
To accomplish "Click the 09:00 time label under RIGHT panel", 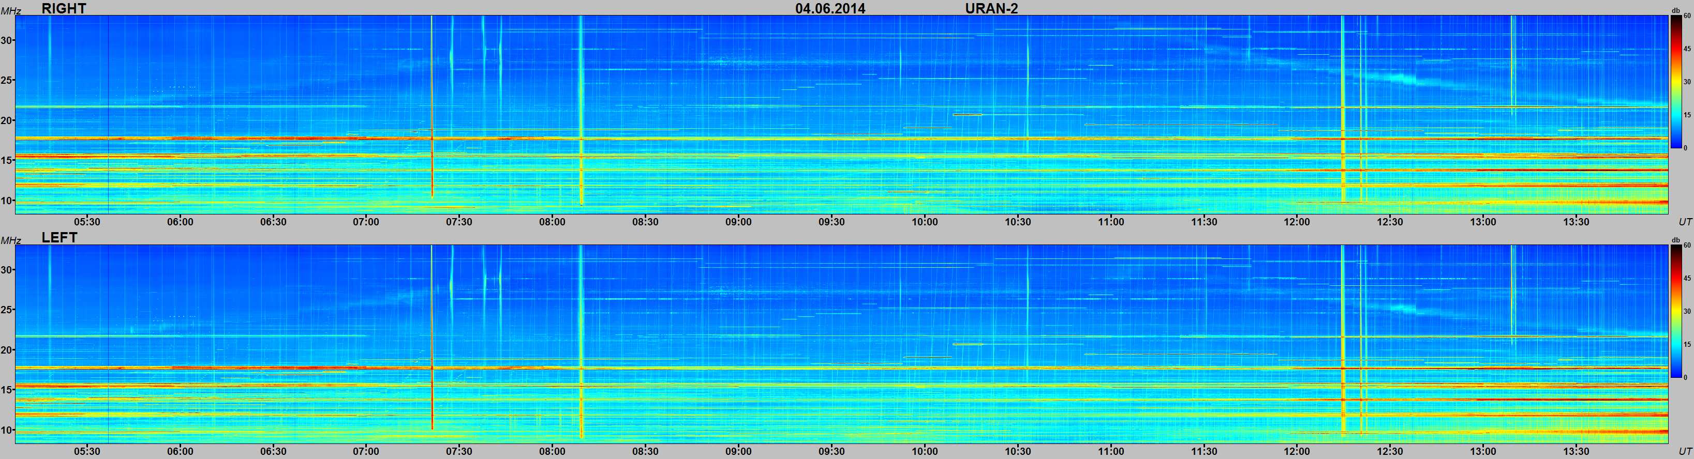I will click(x=738, y=222).
